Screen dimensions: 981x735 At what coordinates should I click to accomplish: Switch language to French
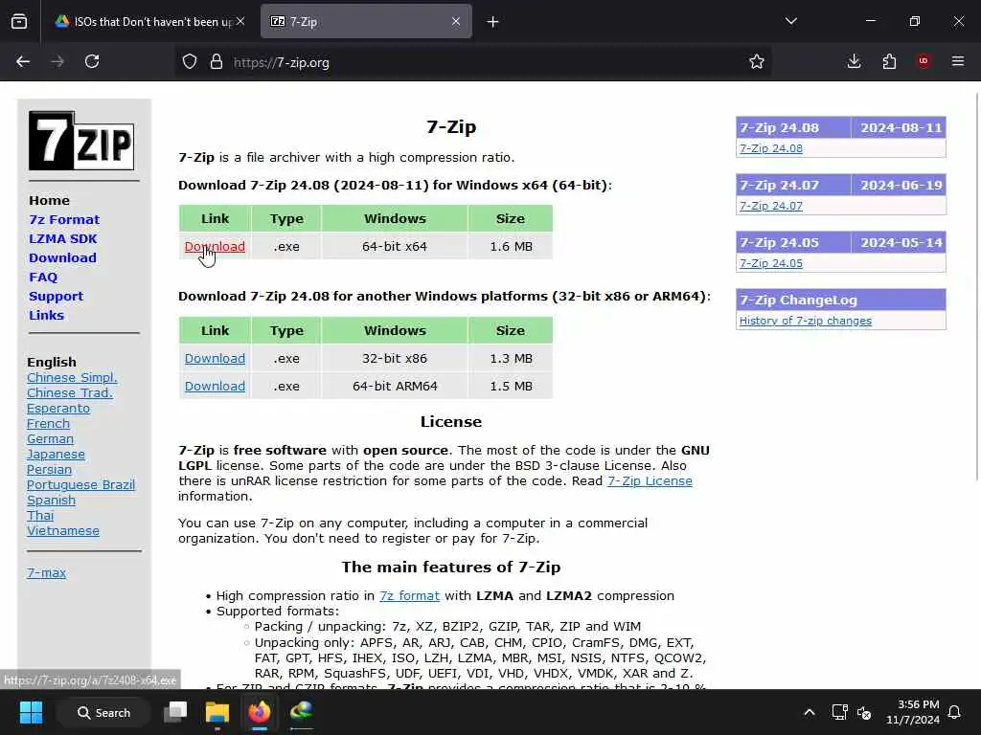(x=48, y=424)
